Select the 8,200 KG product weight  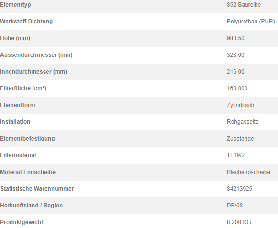[239, 222]
